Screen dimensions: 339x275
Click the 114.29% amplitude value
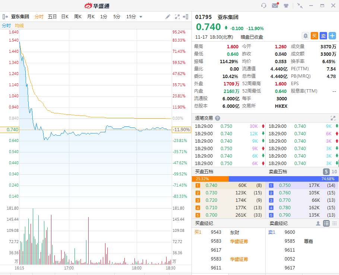(229, 61)
